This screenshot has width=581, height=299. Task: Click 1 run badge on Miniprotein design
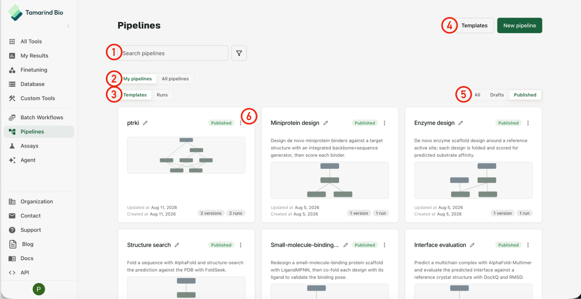(x=381, y=213)
